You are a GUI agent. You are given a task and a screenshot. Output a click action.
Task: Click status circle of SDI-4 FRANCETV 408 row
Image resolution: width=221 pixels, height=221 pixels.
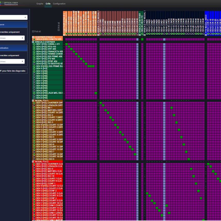(34, 51)
